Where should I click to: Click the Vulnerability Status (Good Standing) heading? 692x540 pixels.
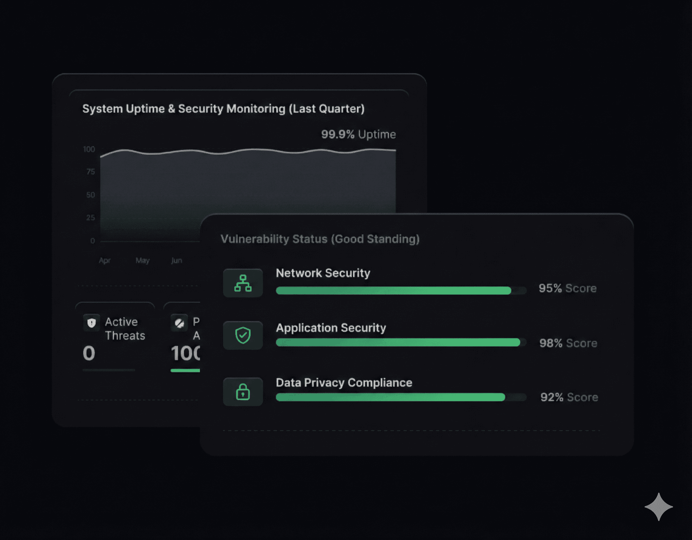[x=320, y=239]
